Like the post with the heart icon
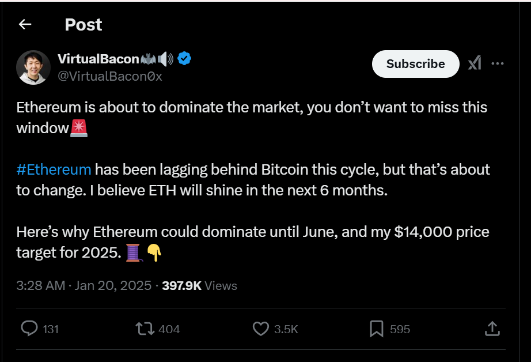The image size is (531, 362). (x=261, y=329)
